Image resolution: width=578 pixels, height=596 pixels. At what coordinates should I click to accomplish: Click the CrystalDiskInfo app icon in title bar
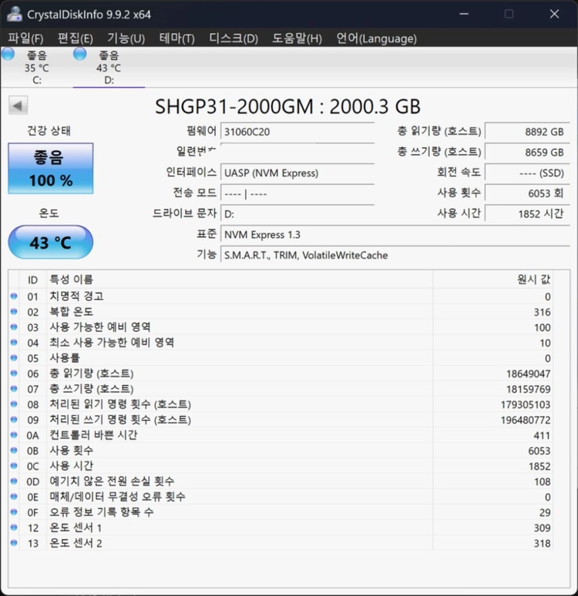tap(15, 14)
